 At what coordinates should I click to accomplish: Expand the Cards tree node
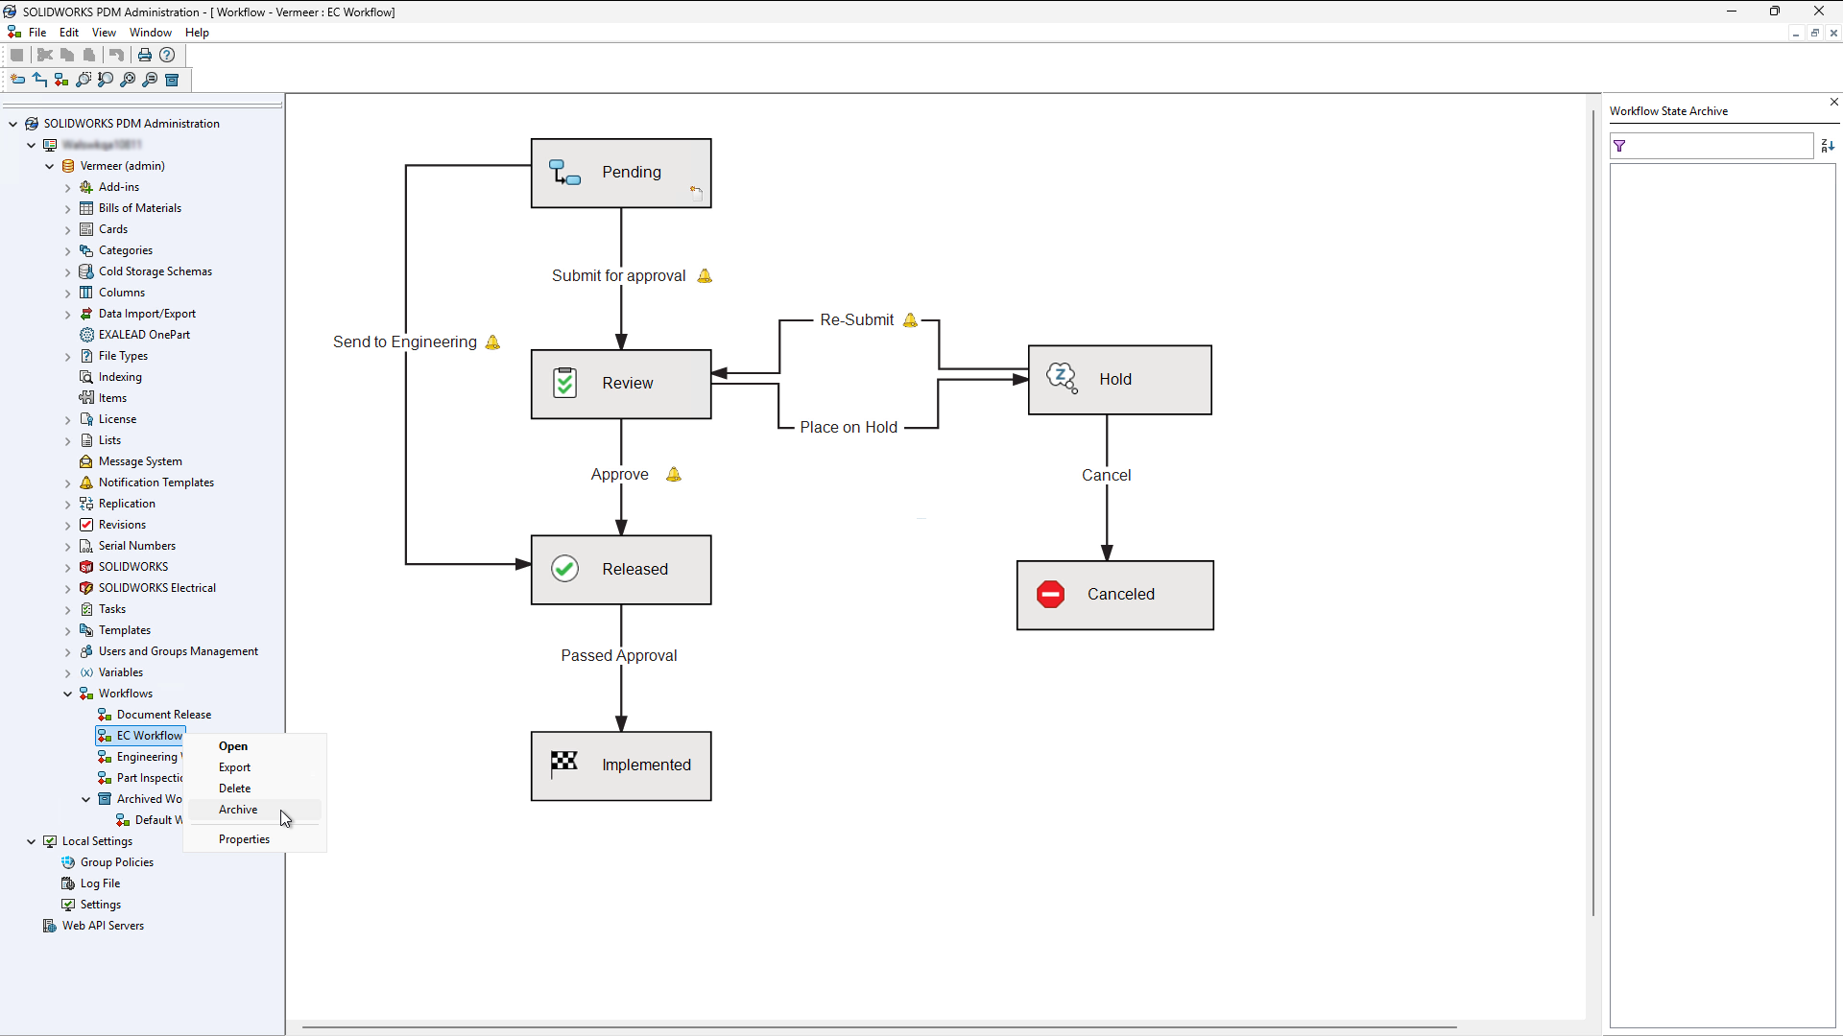pos(68,230)
